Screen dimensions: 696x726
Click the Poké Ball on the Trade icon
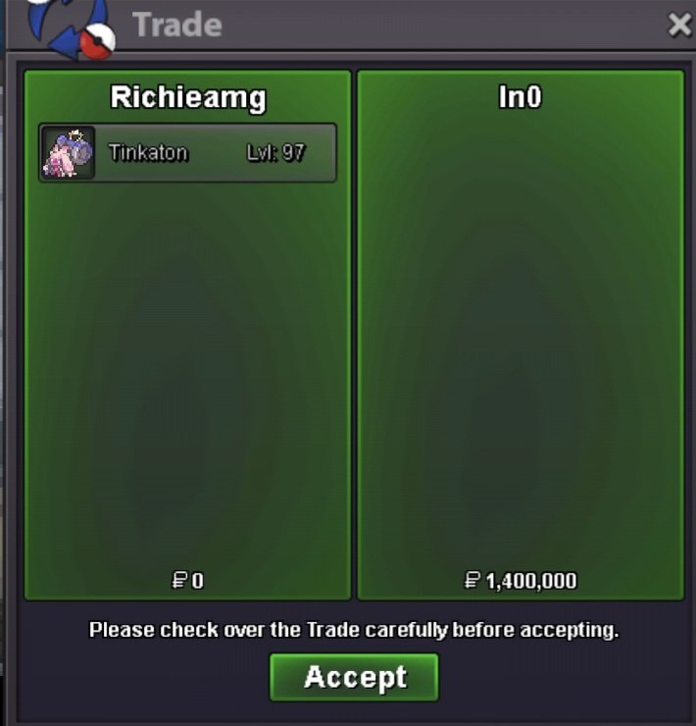point(97,42)
